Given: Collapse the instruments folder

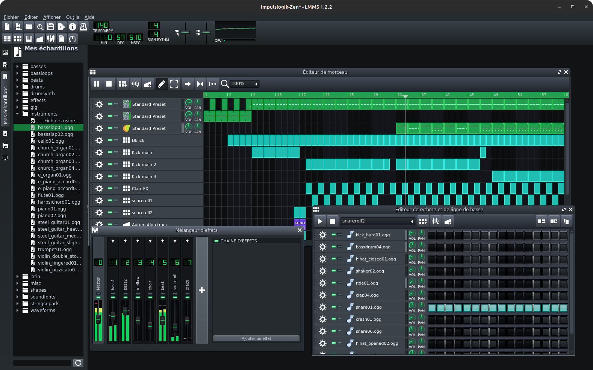Looking at the screenshot, I should click(x=17, y=114).
